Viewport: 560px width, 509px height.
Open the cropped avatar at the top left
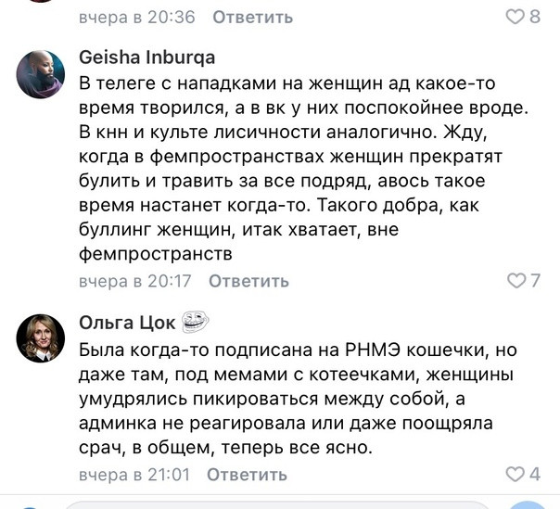coord(41,1)
